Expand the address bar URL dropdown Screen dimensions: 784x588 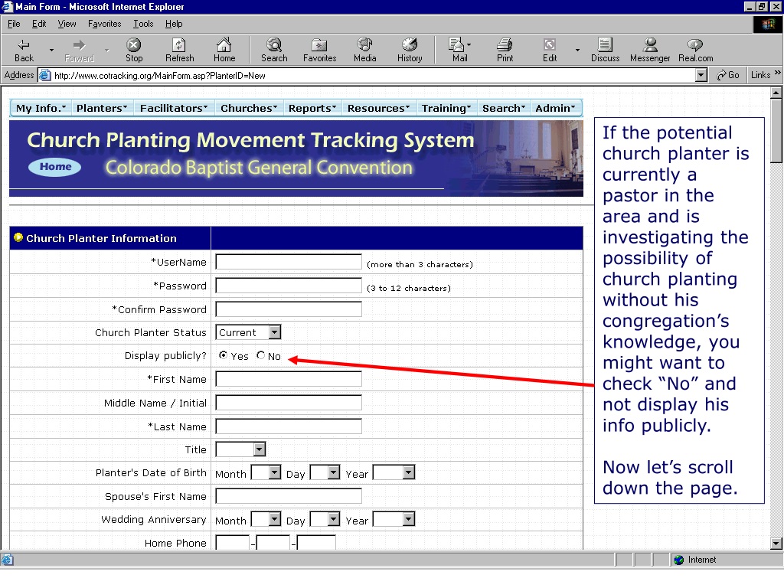click(x=701, y=76)
